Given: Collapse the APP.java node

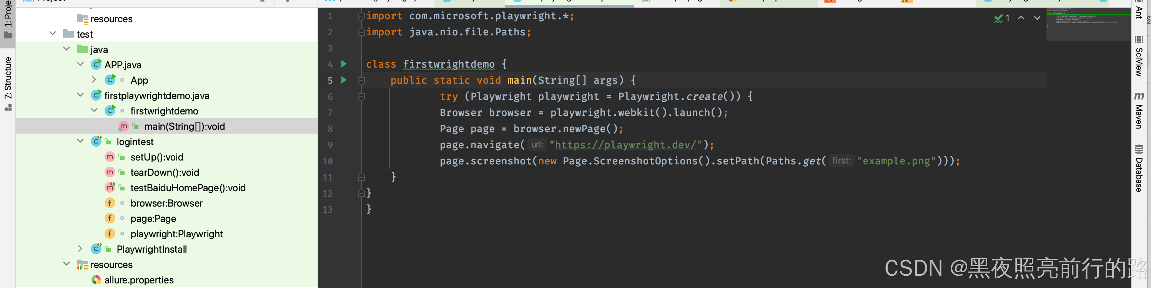Looking at the screenshot, I should click(80, 64).
